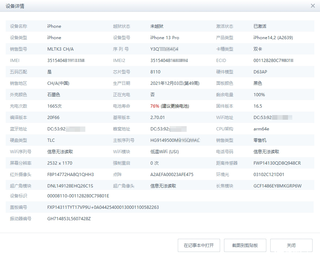Click the dot matrix code A2AEFA00023AFE475
This screenshot has height=258, width=320.
(172, 175)
